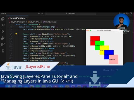The height and width of the screenshot is (100, 134).
Task: Click the label3.setOpaque line
Action: tap(38, 61)
